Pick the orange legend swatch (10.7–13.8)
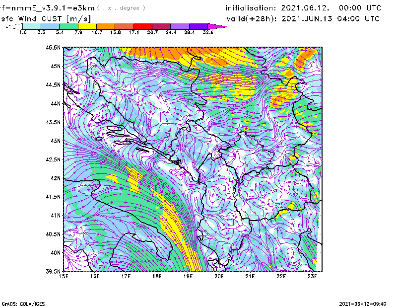 [106, 26]
